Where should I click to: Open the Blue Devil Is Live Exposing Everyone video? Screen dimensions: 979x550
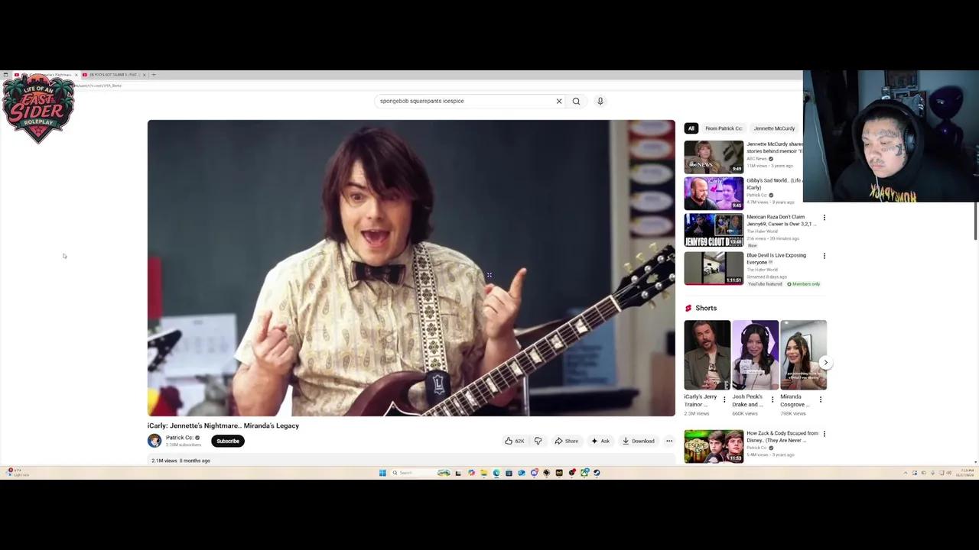(776, 258)
